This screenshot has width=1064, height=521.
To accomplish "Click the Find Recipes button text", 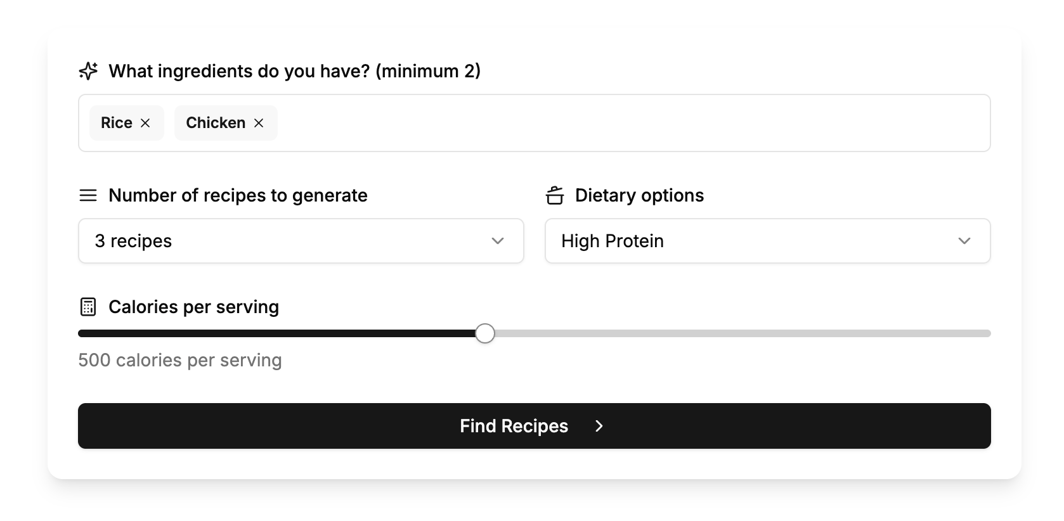I will click(514, 426).
